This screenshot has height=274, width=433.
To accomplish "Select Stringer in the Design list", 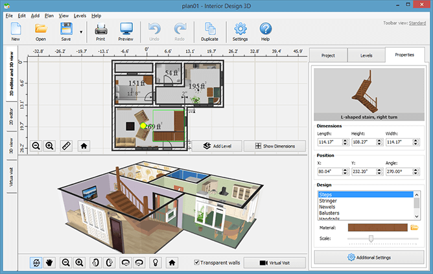I will point(366,201).
